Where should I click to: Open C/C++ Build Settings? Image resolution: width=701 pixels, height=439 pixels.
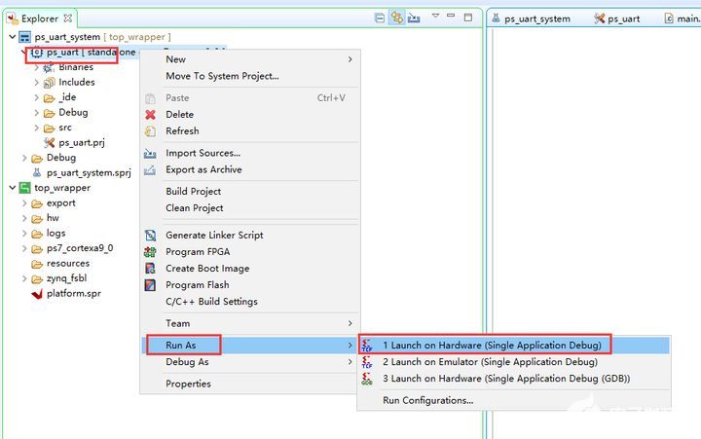pyautogui.click(x=250, y=302)
